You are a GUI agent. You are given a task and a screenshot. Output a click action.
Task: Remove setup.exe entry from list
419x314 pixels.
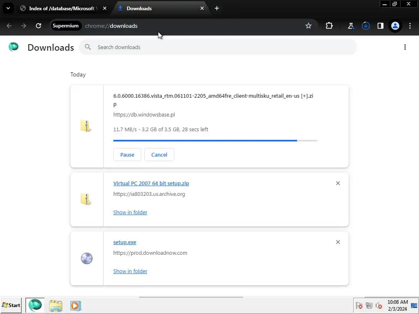(x=338, y=242)
